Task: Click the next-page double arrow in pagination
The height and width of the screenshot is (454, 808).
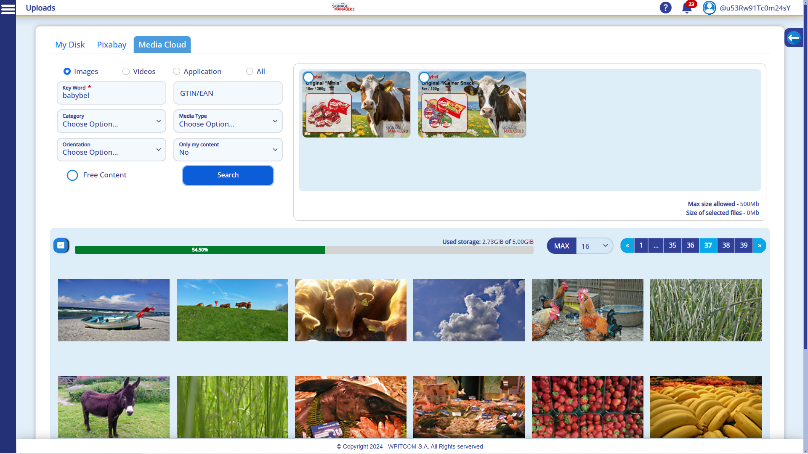Action: [x=759, y=245]
